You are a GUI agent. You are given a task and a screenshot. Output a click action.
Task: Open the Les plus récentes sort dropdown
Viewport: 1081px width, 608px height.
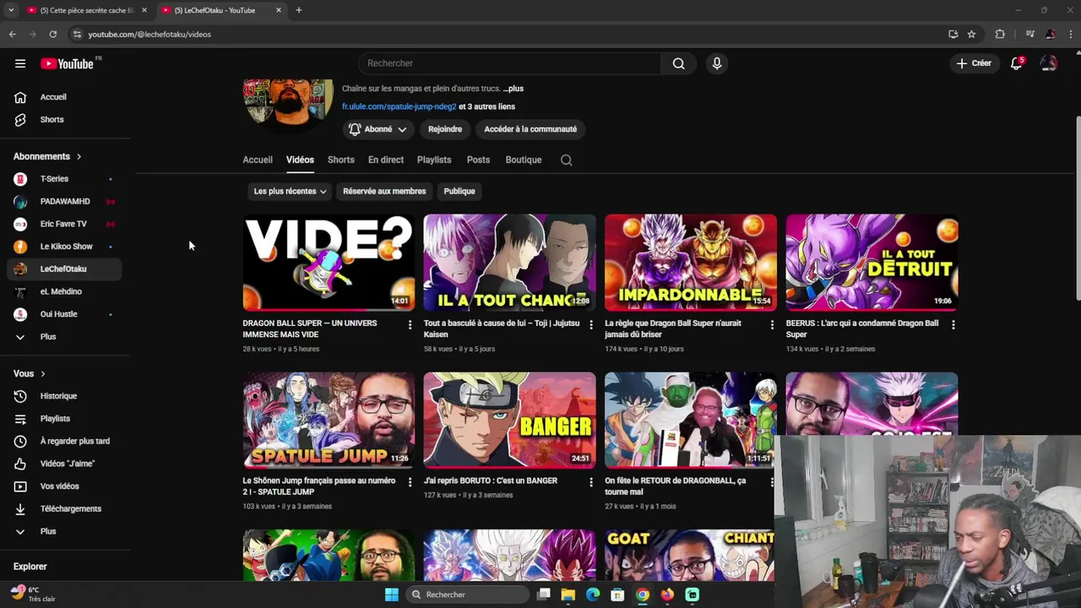tap(289, 191)
